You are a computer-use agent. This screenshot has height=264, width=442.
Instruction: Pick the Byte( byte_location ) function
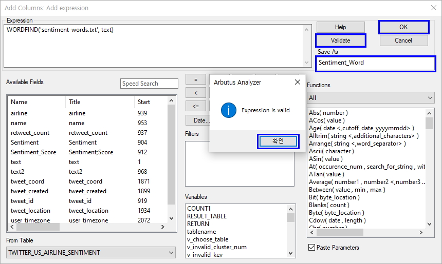[337, 213]
